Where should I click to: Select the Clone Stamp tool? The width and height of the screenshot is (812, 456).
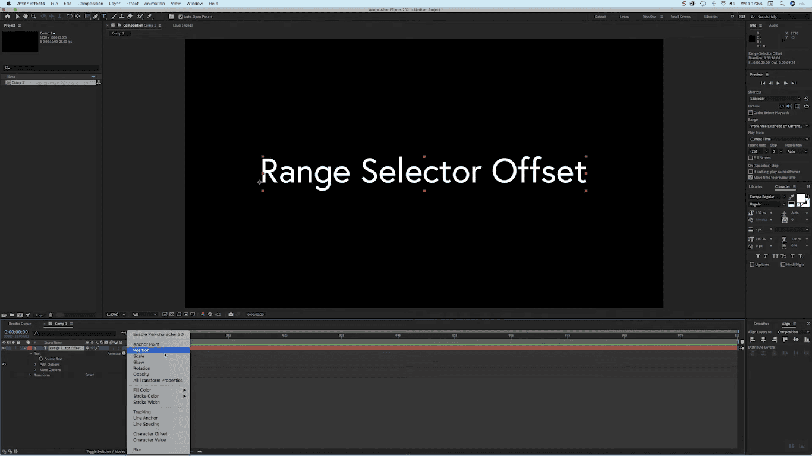click(x=121, y=17)
